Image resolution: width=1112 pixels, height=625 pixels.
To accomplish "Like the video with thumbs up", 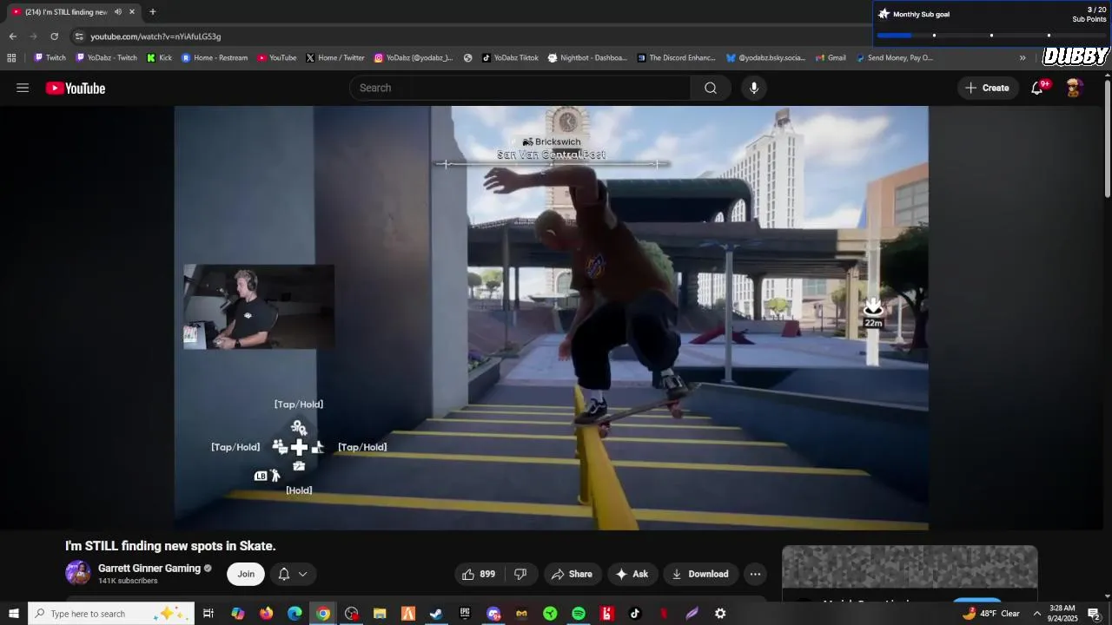I will coord(478,574).
